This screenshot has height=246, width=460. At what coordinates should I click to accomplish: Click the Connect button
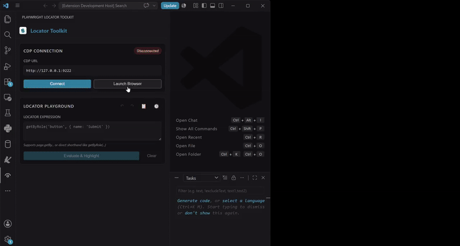point(57,84)
